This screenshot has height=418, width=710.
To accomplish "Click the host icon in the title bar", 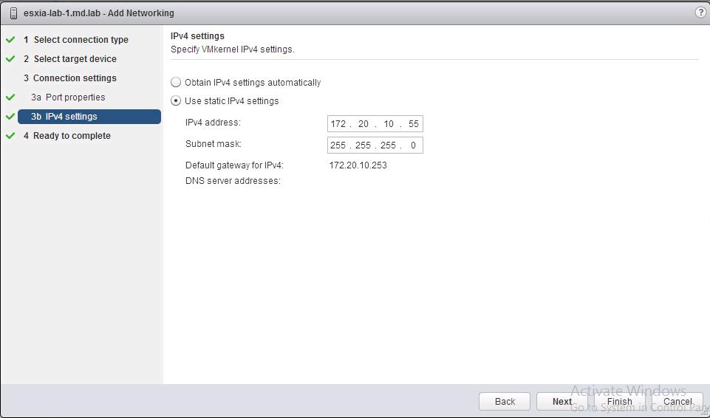I will [x=13, y=13].
